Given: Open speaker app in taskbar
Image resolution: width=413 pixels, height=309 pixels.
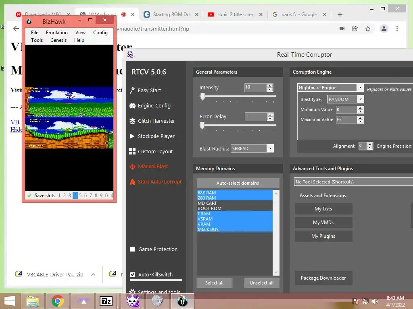Looking at the screenshot, I should click(x=158, y=301).
